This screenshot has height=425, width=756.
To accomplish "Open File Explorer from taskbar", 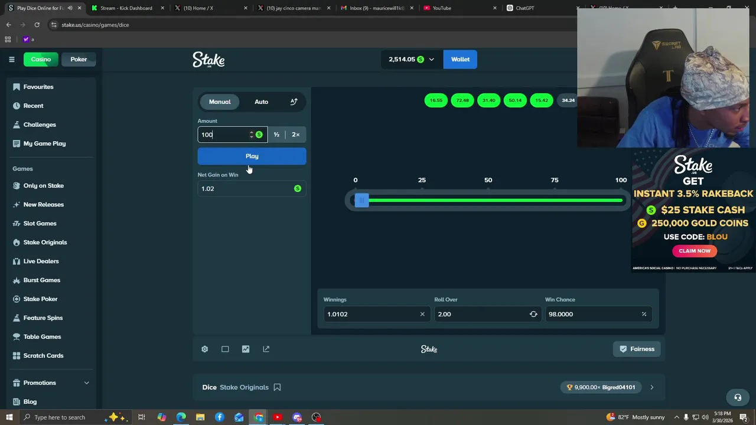I will pyautogui.click(x=200, y=417).
